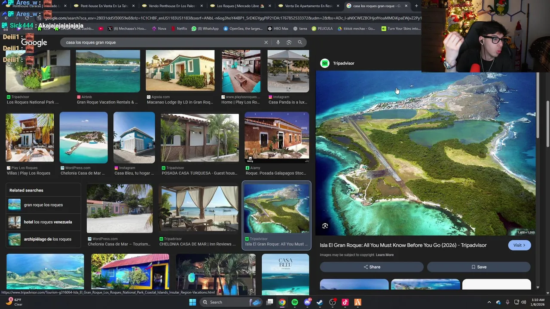
Task: Open Casa Bleu tu hogar image result
Action: click(134, 138)
